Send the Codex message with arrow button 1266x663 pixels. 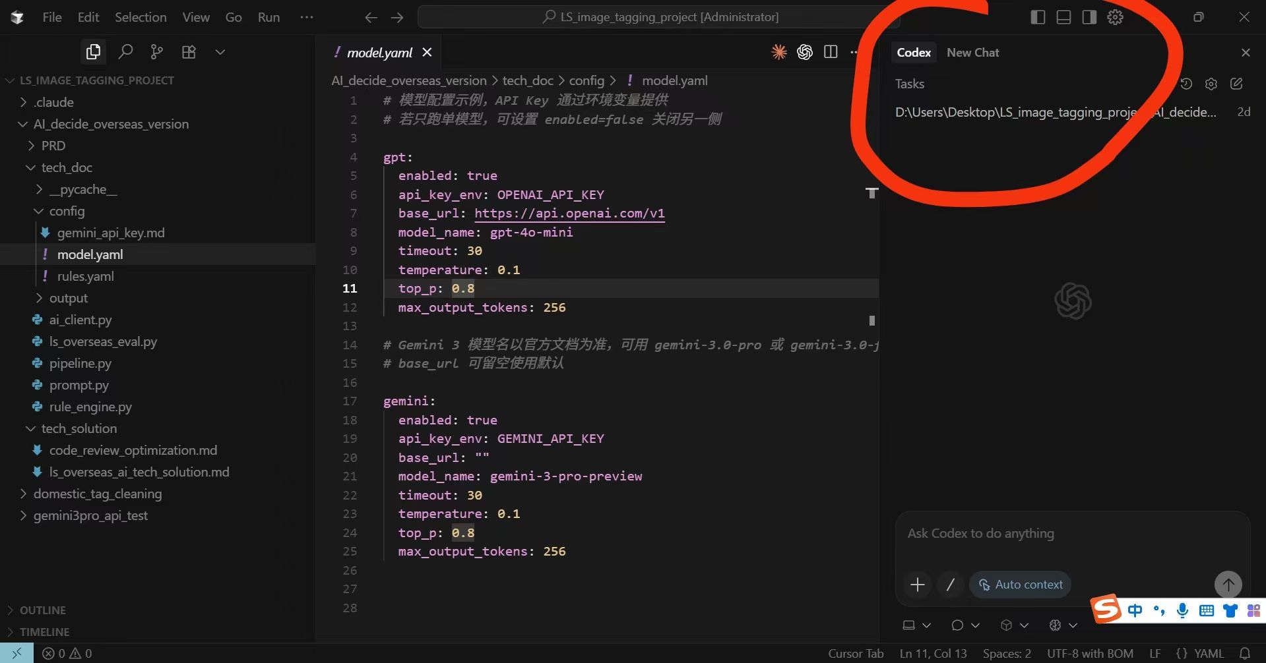(1228, 584)
